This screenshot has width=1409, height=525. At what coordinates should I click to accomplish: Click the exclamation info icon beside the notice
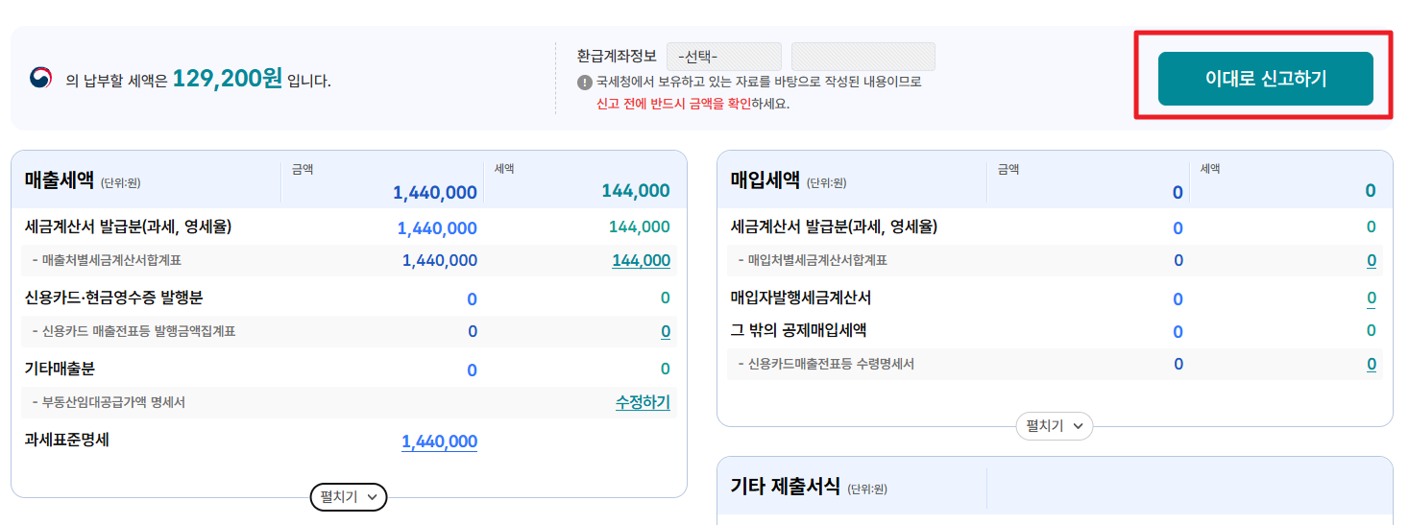[584, 83]
